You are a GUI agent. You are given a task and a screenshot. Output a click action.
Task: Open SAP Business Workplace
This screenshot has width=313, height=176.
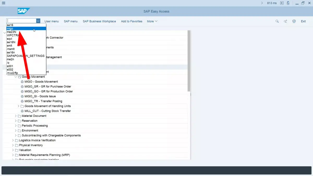pos(99,21)
